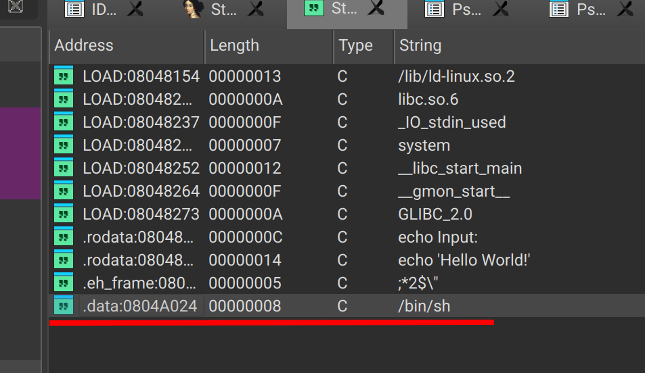
Task: Click the green strings icon on the active tab
Action: point(313,9)
